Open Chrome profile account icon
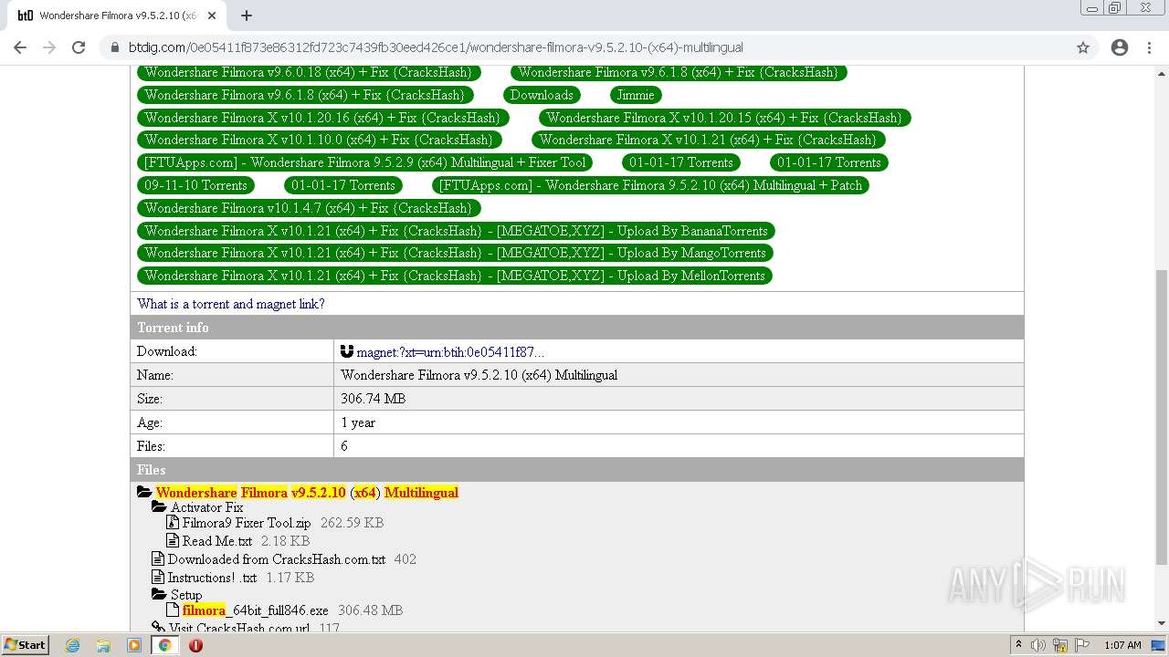This screenshot has width=1169, height=657. [1120, 47]
